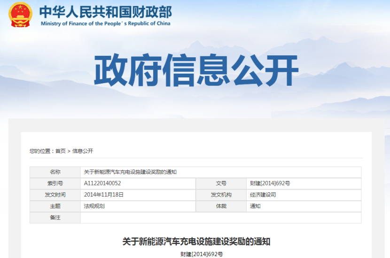The height and width of the screenshot is (258, 390).
Task: Select the document name cell in table
Action: [x=221, y=172]
